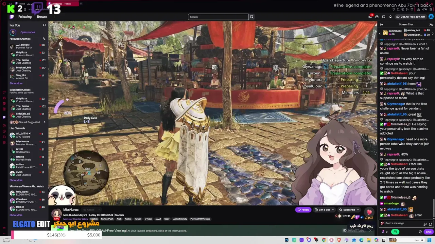Viewport: 435px width, 244px height.
Task: Open the OnlyRoza followed channel
Action: [27, 54]
